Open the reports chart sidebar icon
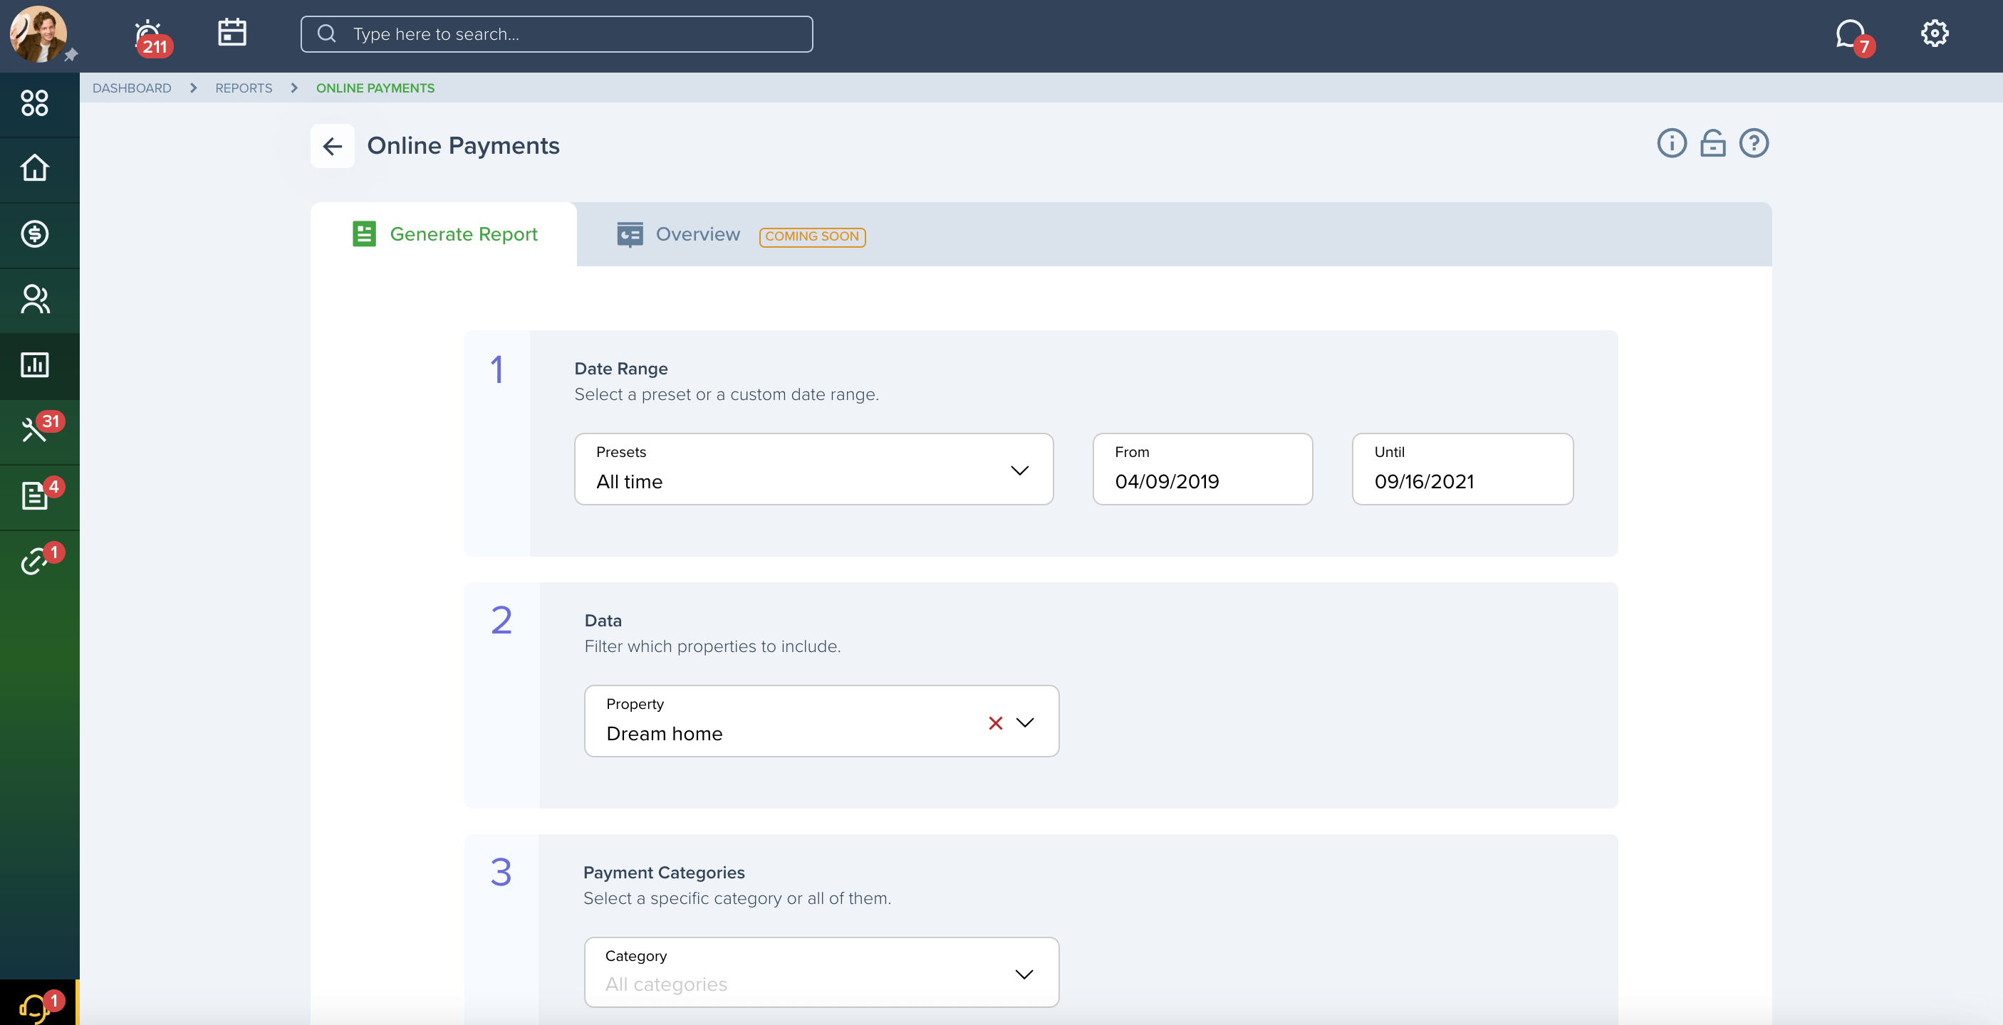 coord(35,365)
